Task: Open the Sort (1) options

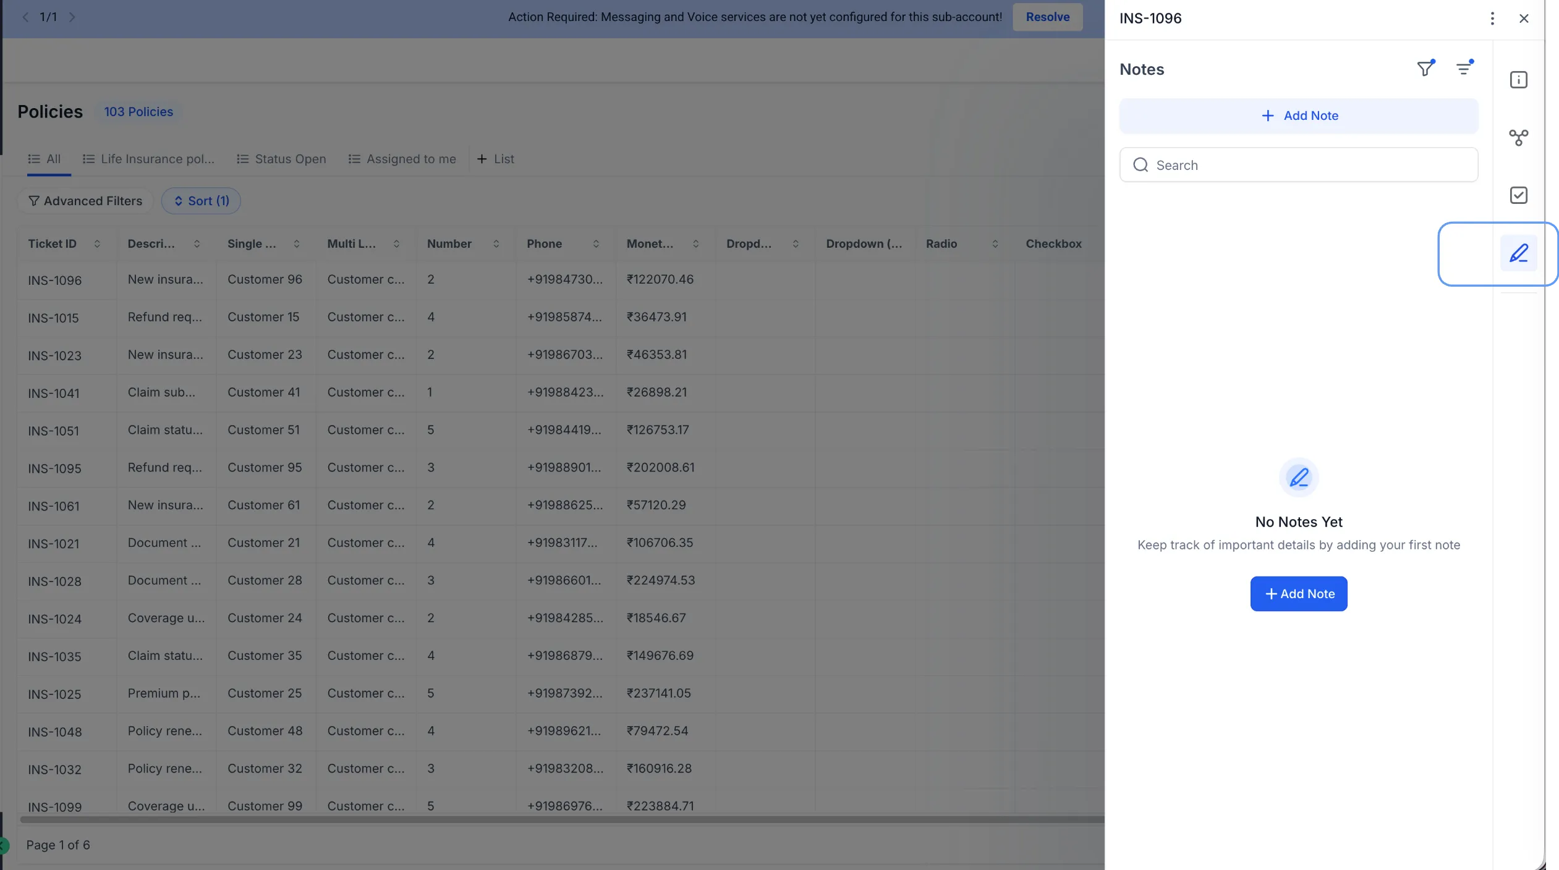Action: point(201,201)
